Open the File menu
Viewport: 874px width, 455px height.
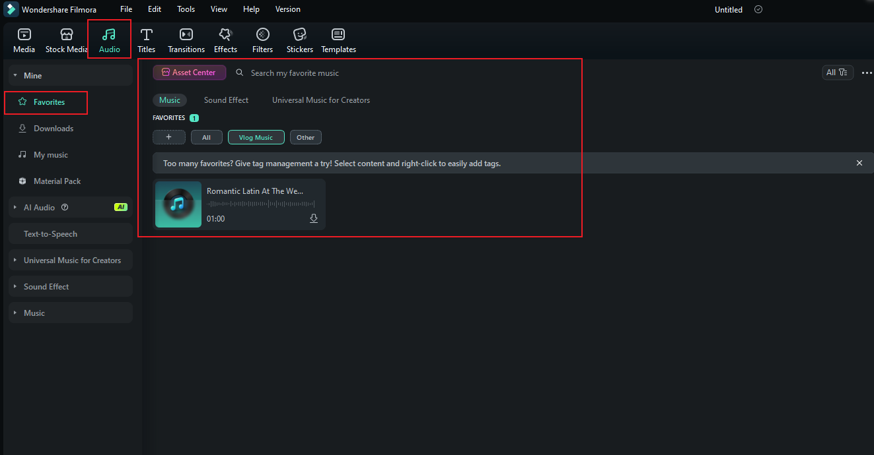[x=126, y=9]
